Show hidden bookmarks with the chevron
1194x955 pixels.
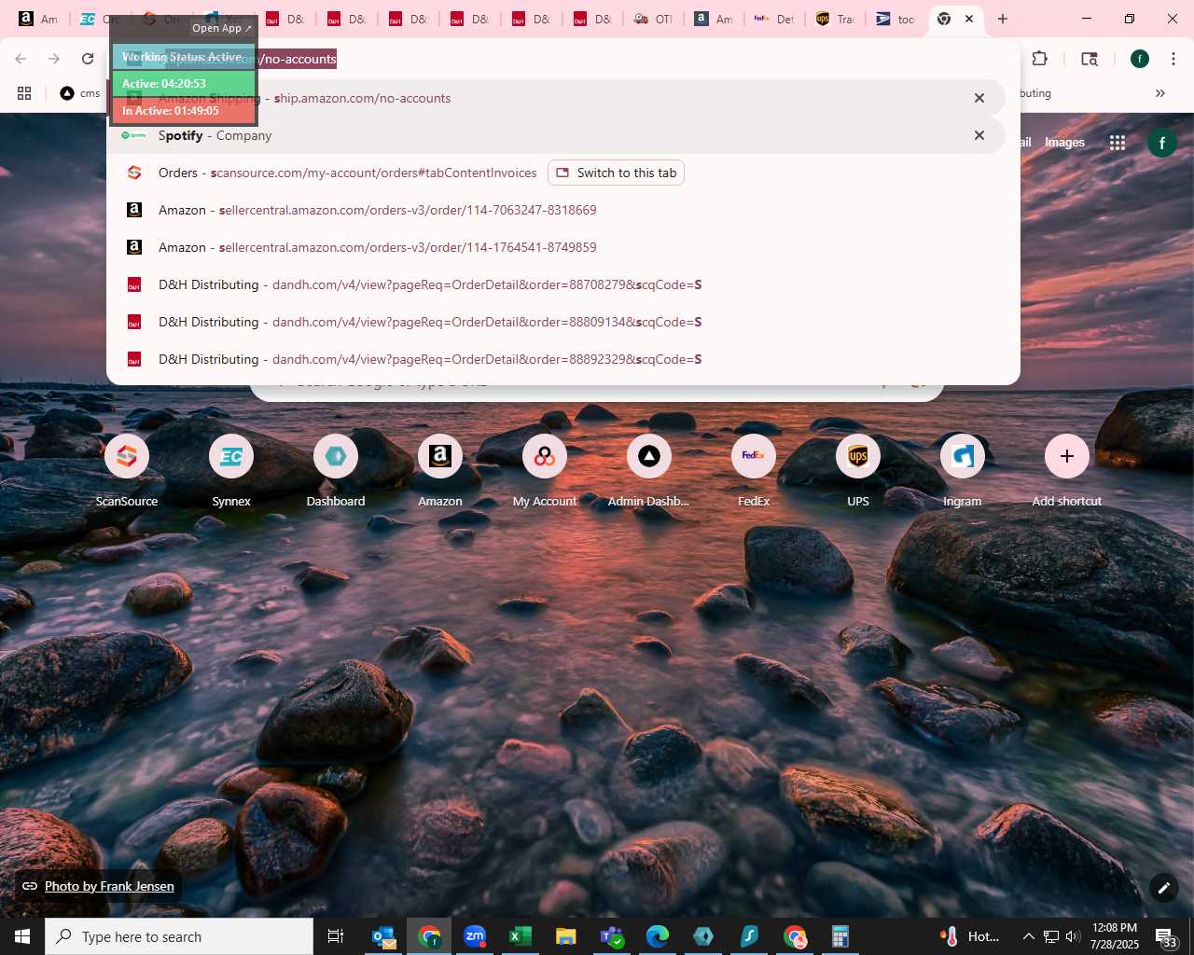point(1160,93)
